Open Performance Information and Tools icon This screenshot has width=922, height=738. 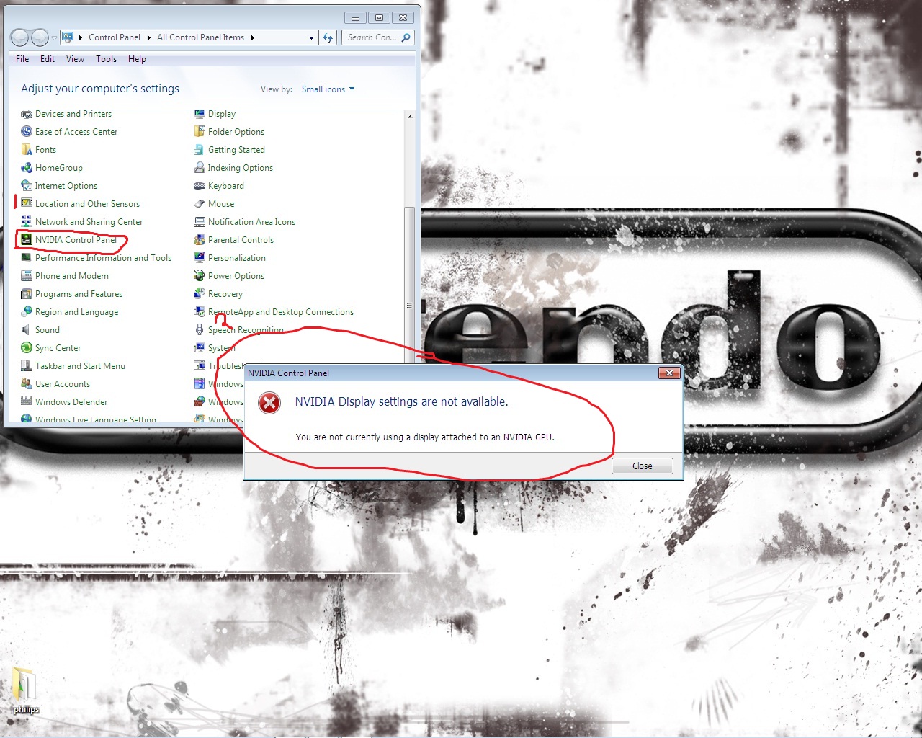[x=27, y=258]
